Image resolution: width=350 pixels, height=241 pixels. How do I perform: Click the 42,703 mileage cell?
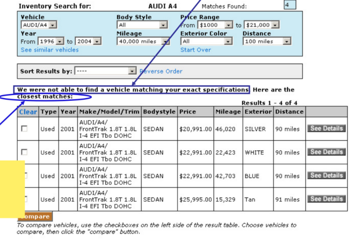point(228,176)
